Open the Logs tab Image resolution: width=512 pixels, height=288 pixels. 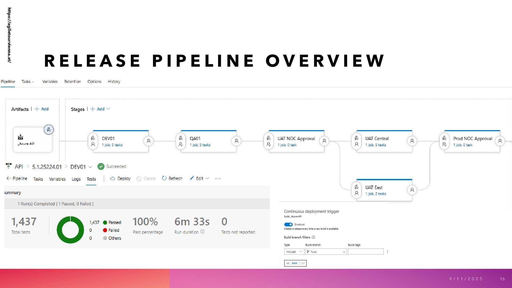[76, 179]
